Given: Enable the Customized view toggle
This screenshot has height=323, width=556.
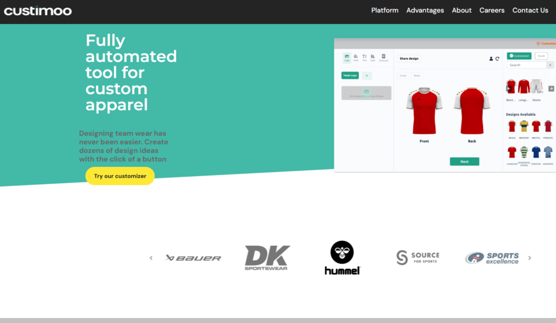Looking at the screenshot, I should pos(520,56).
